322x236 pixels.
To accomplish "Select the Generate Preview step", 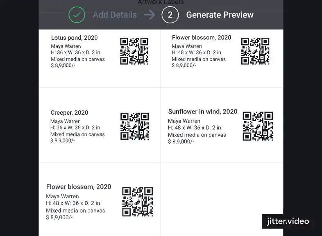I will tap(220, 15).
